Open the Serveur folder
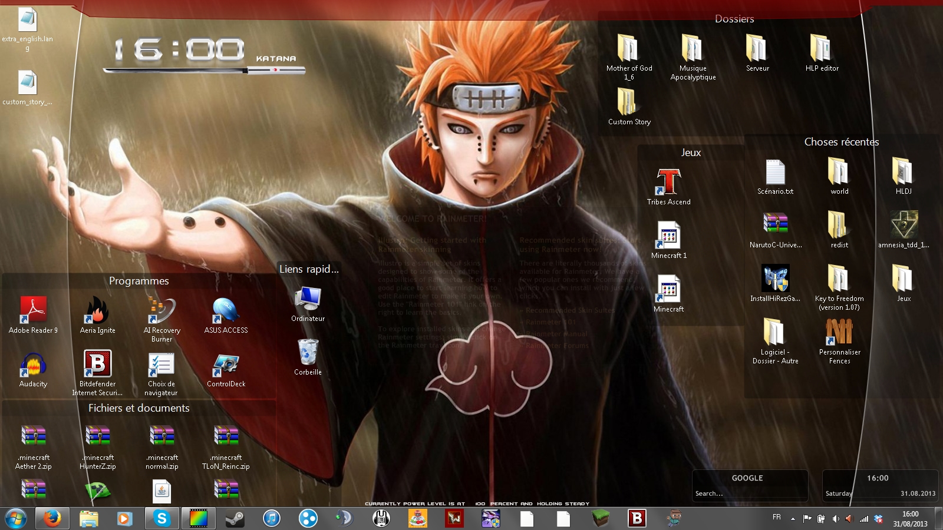Screen dimensions: 943x530 coord(757,53)
